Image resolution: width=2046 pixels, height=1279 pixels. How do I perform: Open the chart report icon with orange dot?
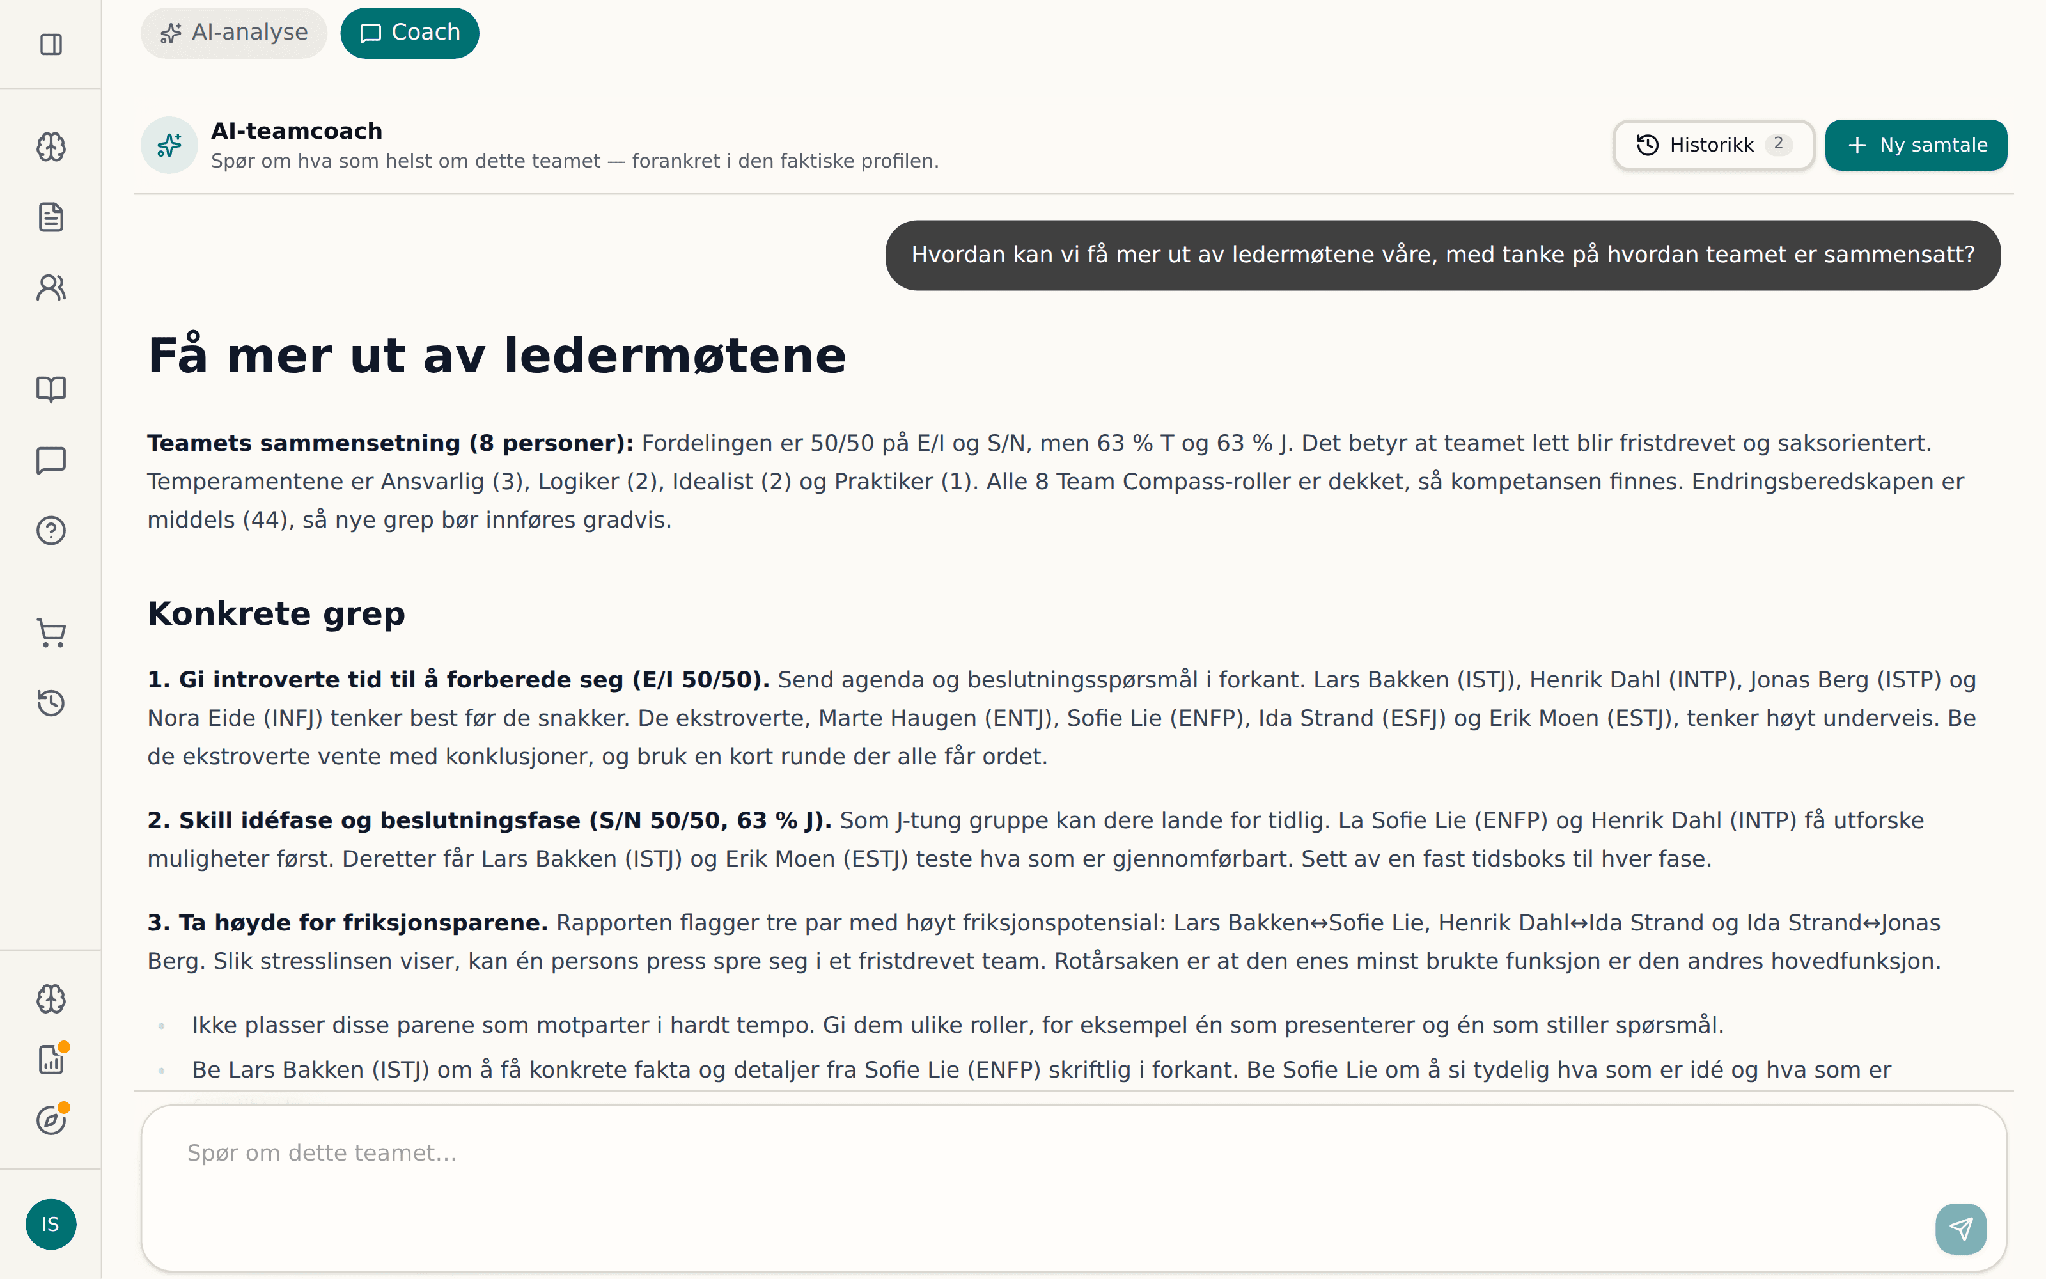(x=51, y=1059)
